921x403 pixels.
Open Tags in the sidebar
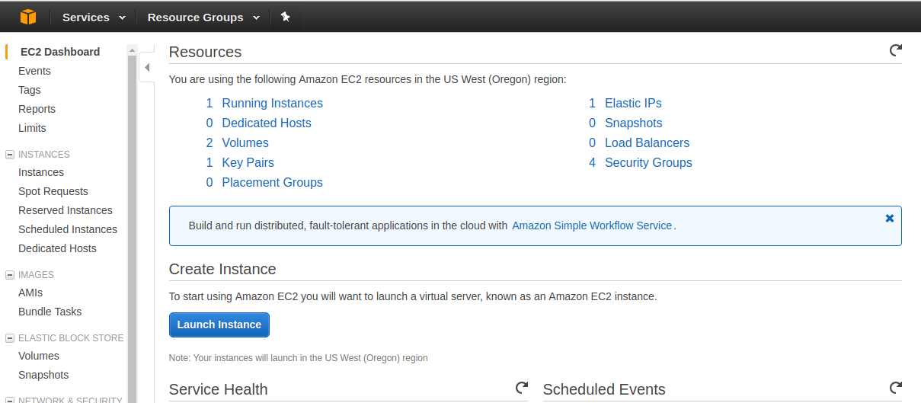click(30, 90)
